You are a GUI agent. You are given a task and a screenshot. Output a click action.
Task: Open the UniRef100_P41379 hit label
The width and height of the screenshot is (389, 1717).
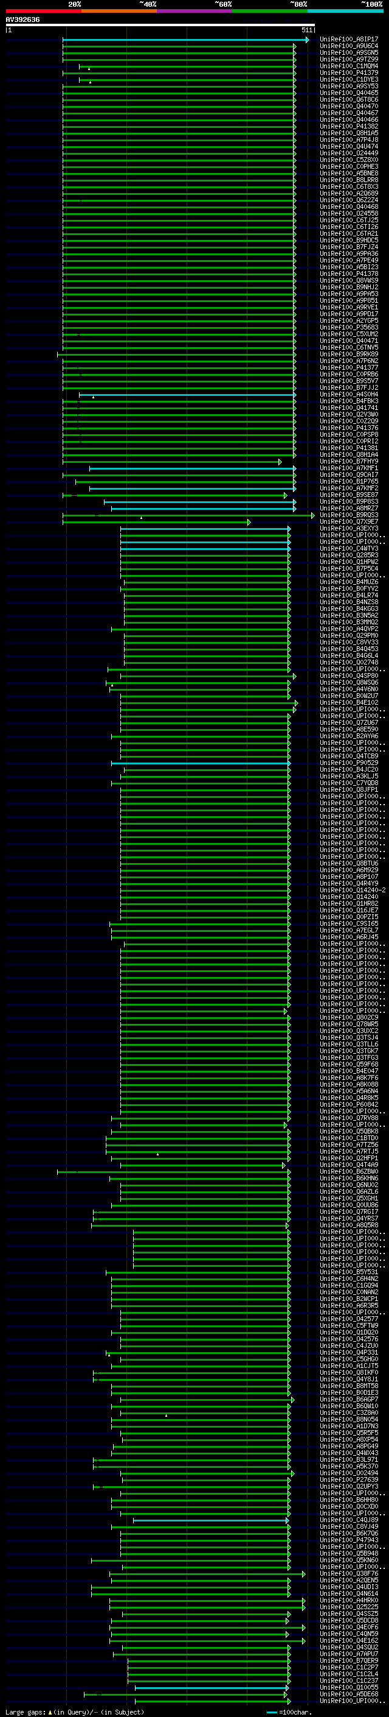[x=348, y=72]
